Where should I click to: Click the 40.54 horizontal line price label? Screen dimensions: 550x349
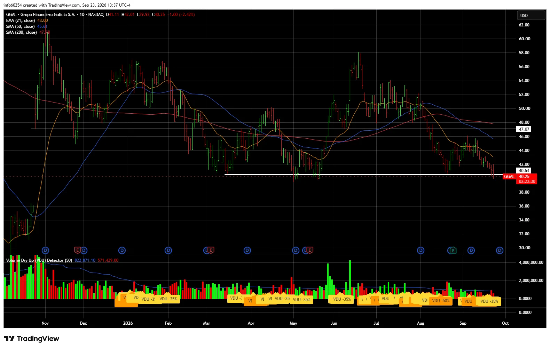524,171
